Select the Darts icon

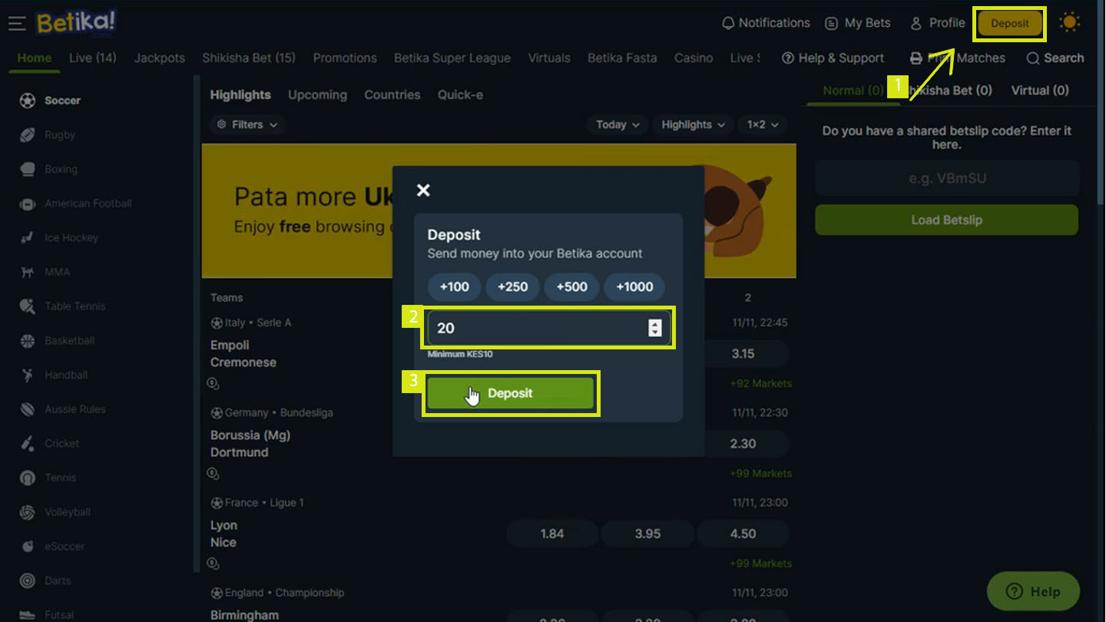click(28, 581)
